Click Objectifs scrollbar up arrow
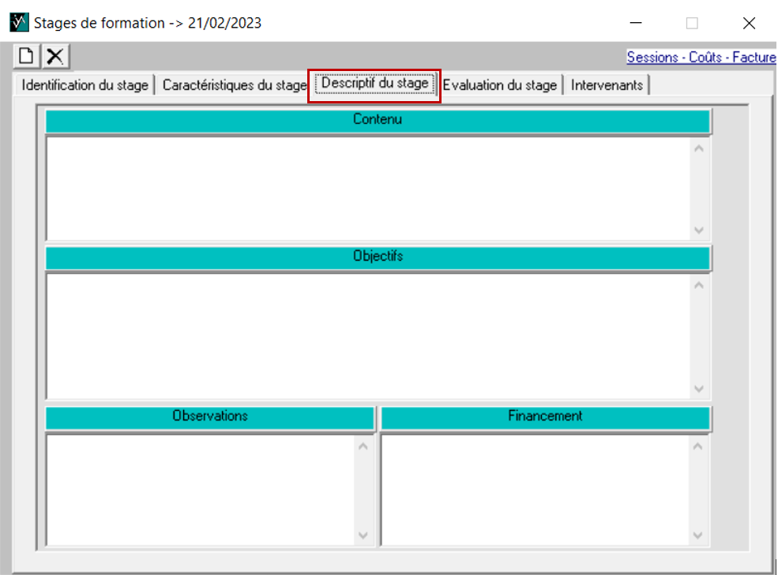This screenshot has width=778, height=575. (698, 285)
